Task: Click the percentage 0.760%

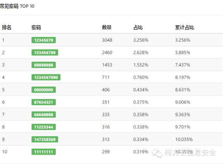Action: point(141,77)
